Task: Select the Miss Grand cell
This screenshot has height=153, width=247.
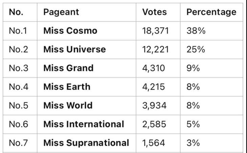Action: [68, 68]
